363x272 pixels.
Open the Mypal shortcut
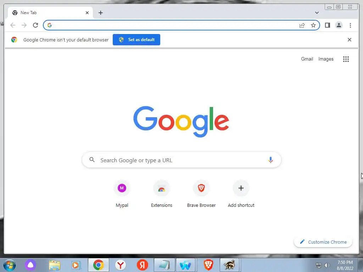122,194
